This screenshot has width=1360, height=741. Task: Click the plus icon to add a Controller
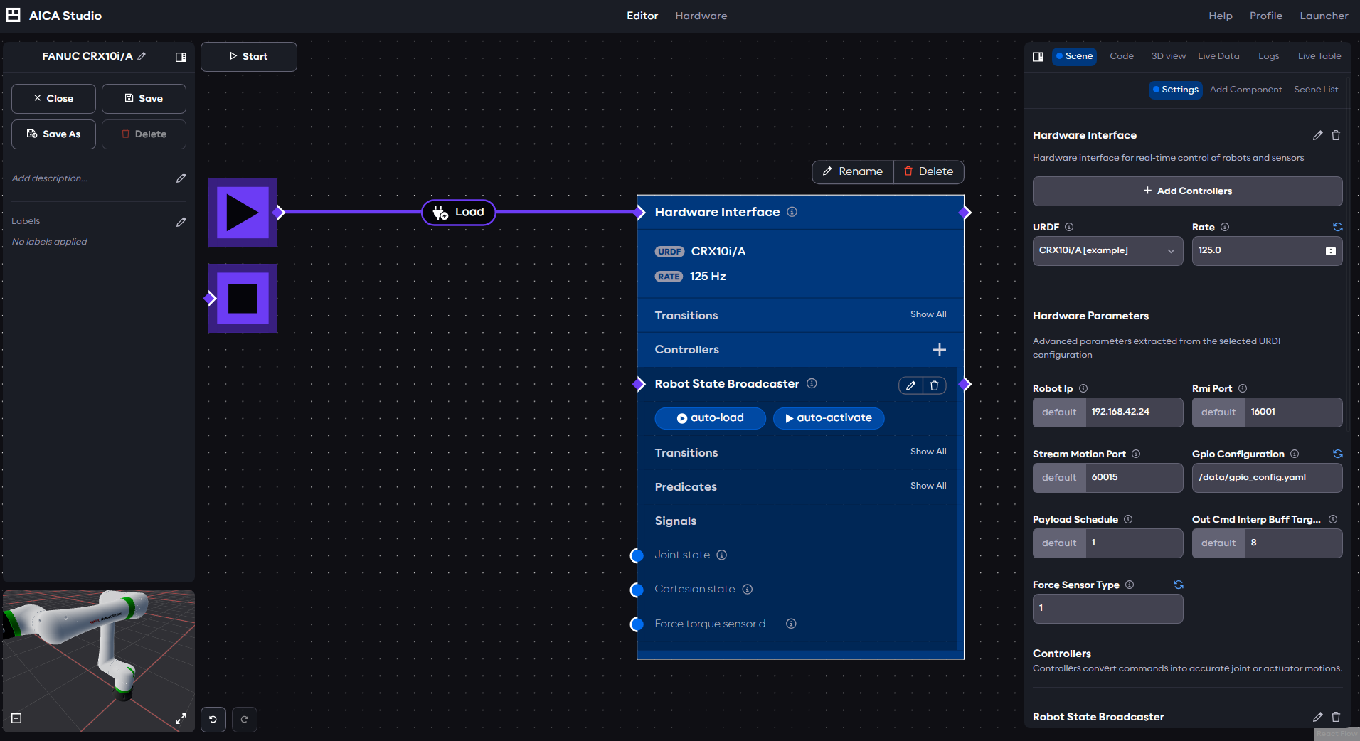pyautogui.click(x=940, y=349)
